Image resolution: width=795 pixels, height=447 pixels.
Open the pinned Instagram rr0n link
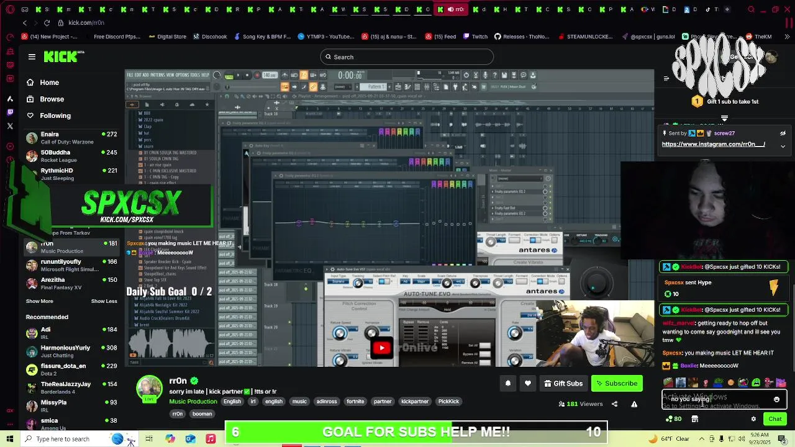click(713, 144)
